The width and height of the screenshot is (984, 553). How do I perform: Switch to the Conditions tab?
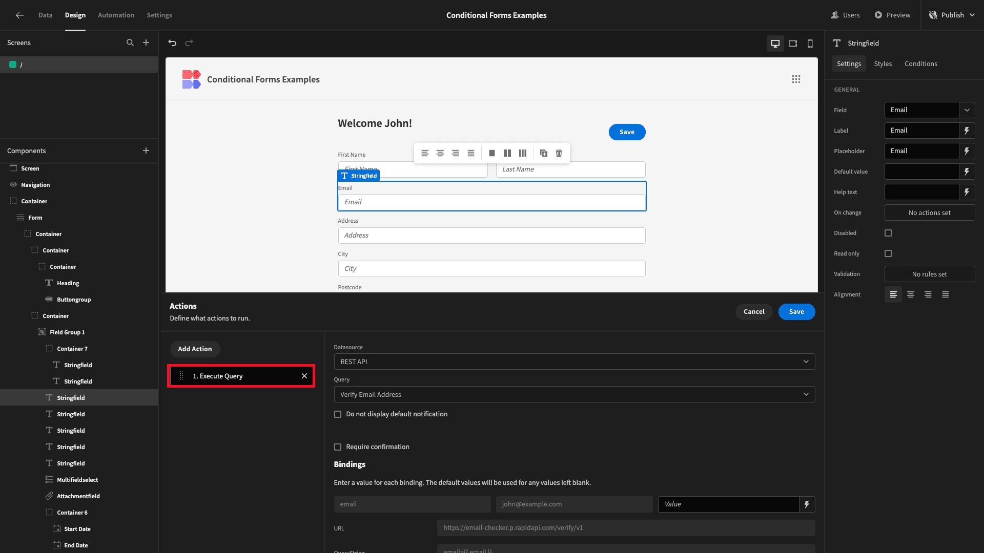click(x=920, y=63)
